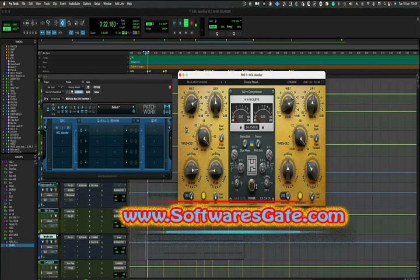The height and width of the screenshot is (280, 420).
Task: Select the Pencil tool icon
Action: coord(82,23)
